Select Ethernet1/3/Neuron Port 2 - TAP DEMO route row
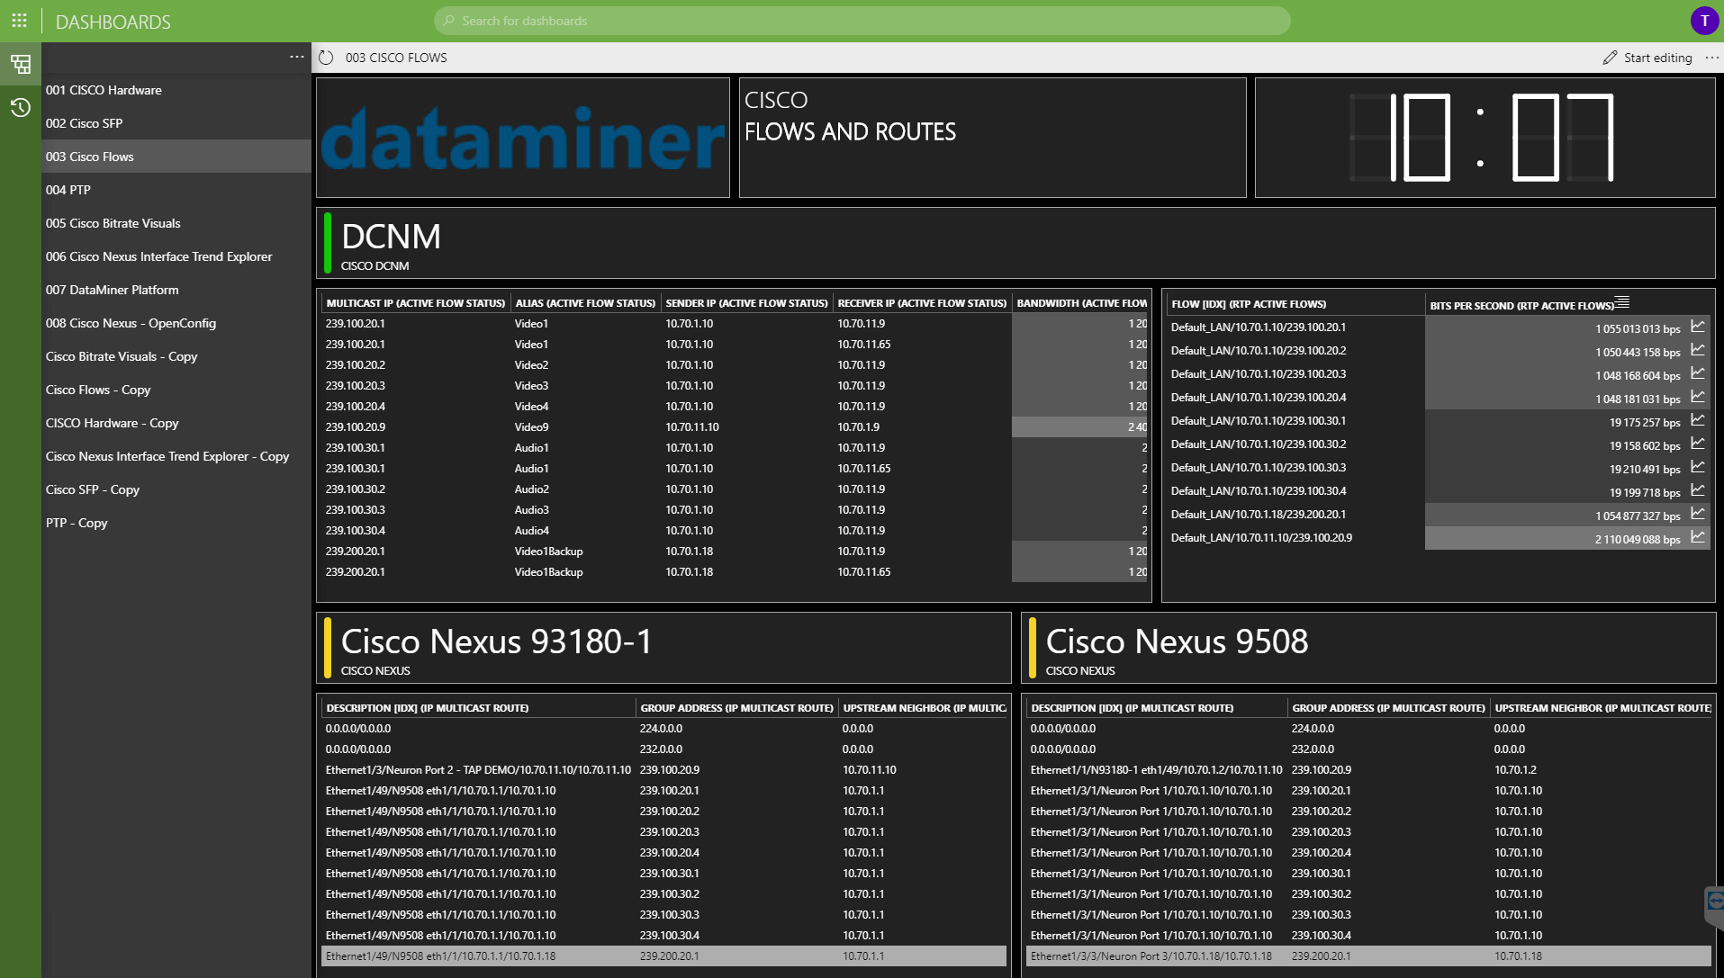The height and width of the screenshot is (978, 1724). coord(663,770)
